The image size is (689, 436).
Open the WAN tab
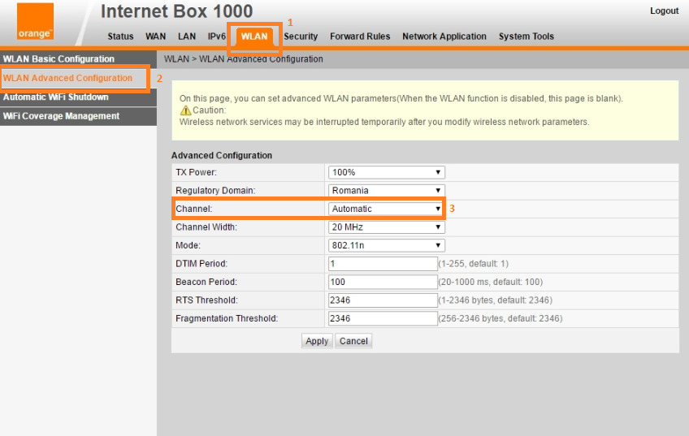(155, 37)
